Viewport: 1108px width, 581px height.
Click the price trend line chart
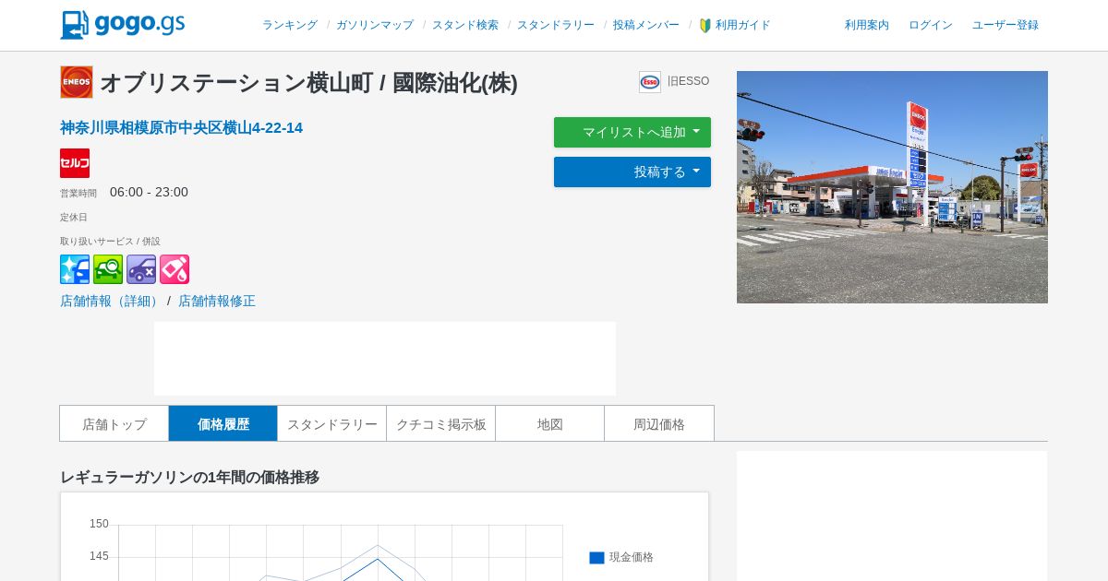tap(341, 551)
